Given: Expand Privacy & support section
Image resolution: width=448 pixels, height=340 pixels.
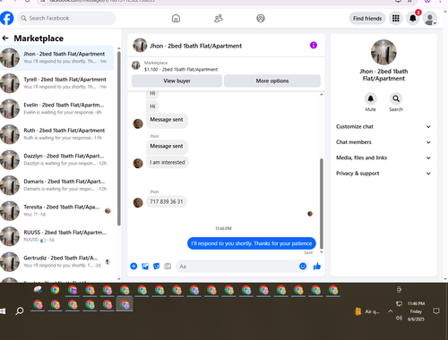Looking at the screenshot, I should tap(383, 174).
